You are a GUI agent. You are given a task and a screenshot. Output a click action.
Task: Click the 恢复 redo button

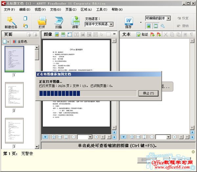pos(183,18)
